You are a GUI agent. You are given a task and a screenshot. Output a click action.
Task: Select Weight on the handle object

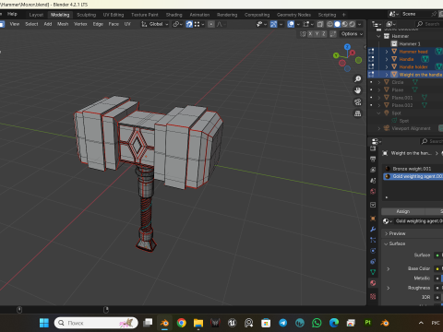point(420,75)
